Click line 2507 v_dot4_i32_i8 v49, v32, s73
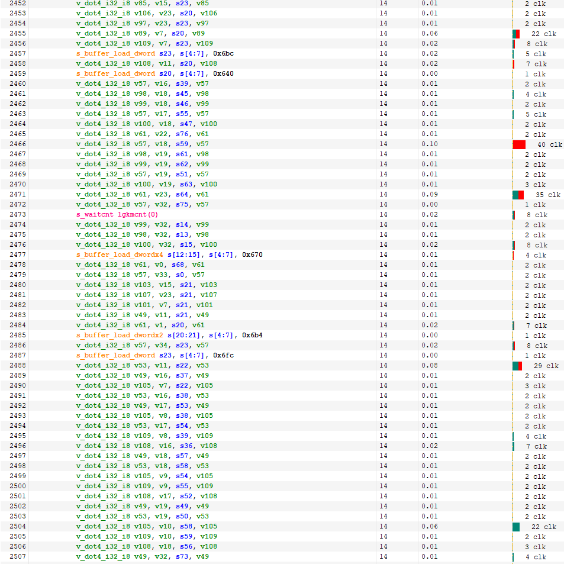This screenshot has width=564, height=564. 142,557
